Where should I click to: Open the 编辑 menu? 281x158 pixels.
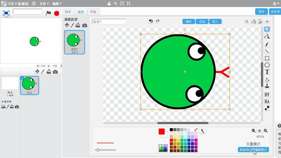click(x=57, y=4)
